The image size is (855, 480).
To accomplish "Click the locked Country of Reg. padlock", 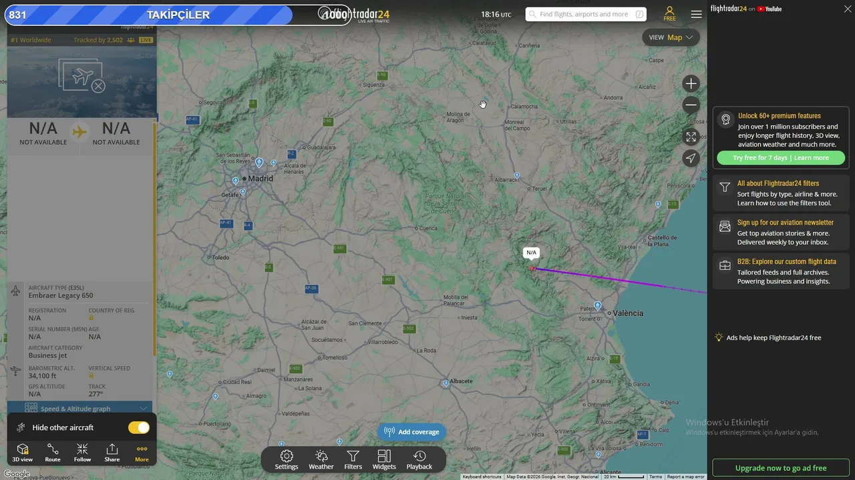I will (x=92, y=318).
